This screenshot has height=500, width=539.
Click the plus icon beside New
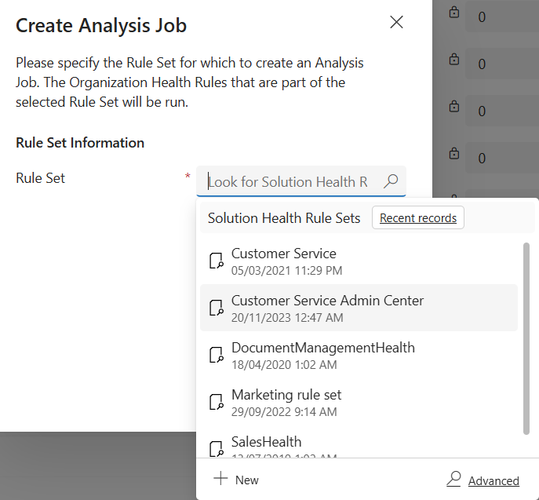[x=221, y=479]
